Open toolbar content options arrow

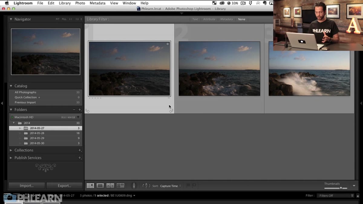click(x=354, y=186)
